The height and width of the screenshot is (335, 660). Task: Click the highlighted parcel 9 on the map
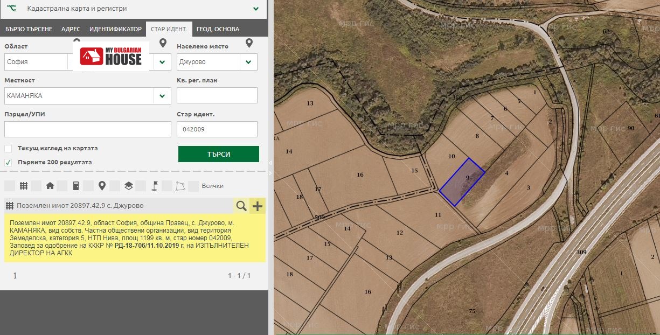pos(462,182)
